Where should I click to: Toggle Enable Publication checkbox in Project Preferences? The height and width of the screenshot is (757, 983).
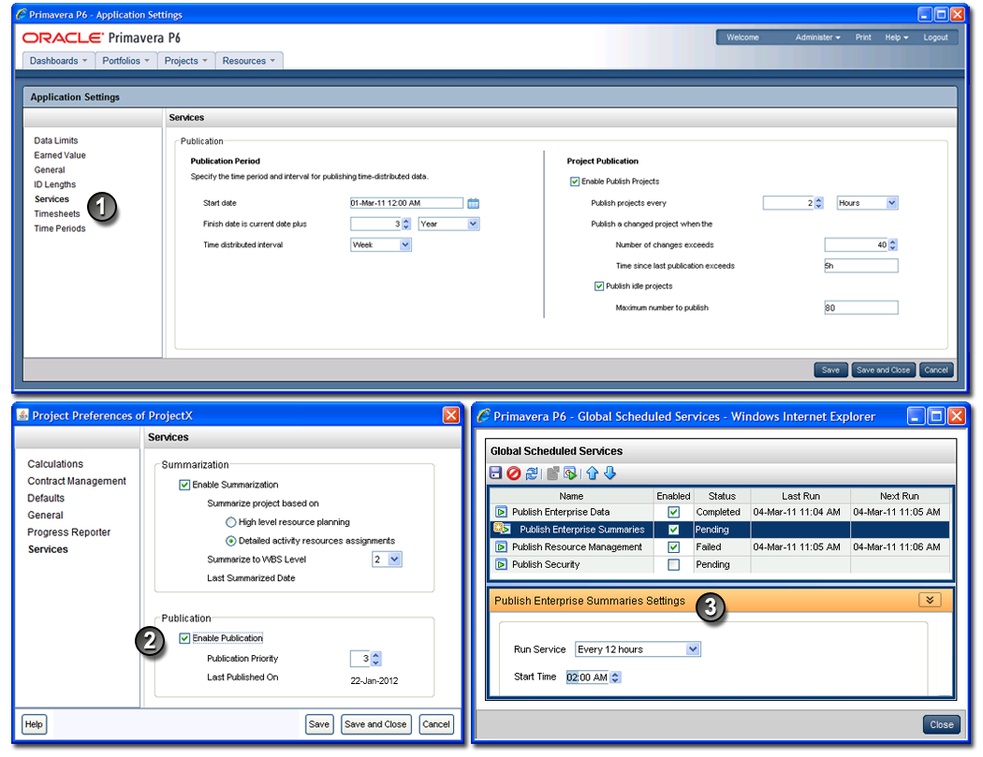184,638
